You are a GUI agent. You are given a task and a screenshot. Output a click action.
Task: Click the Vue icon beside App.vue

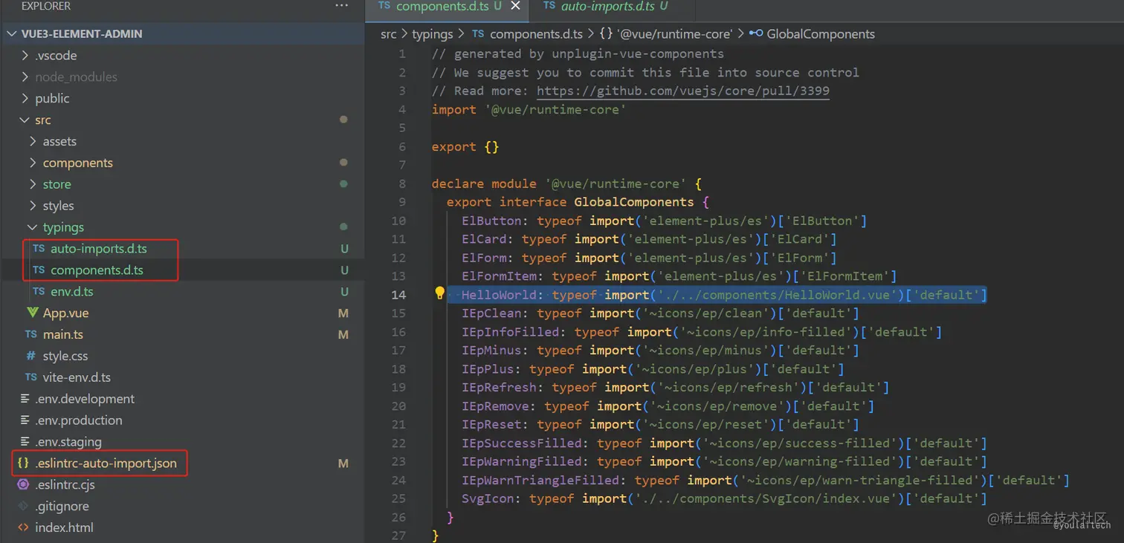(x=33, y=313)
